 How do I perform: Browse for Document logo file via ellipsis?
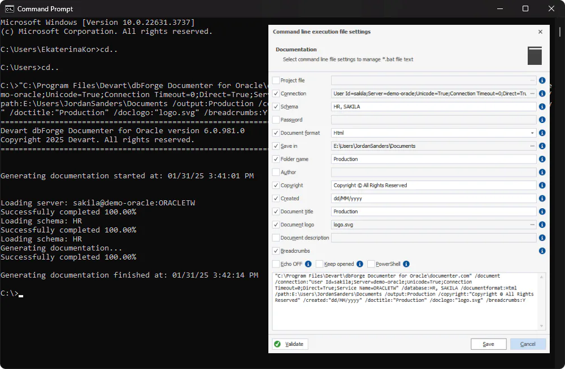pyautogui.click(x=532, y=225)
